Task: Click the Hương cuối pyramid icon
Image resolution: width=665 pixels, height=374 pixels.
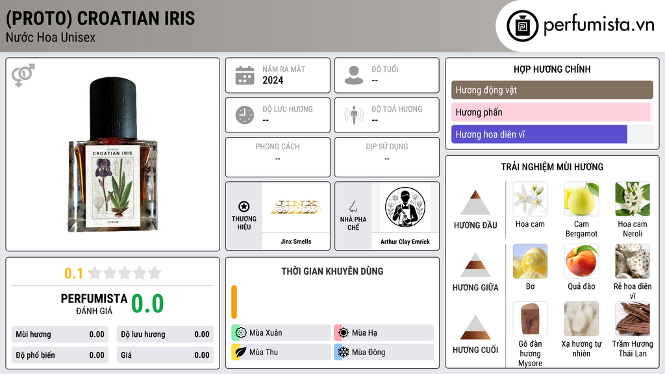Action: 475,327
